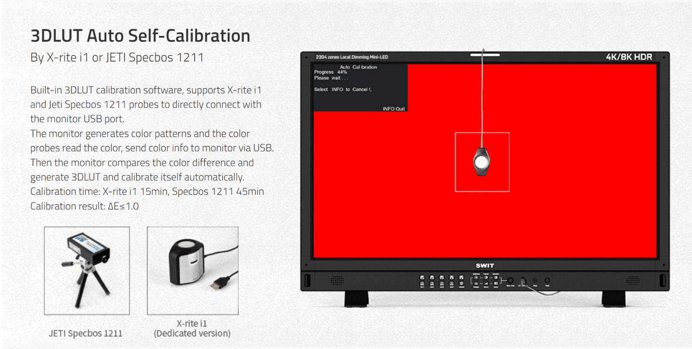Viewport: 692px width, 349px height.
Task: Click the Menu/Enter rotary knob
Action: pyautogui.click(x=510, y=281)
